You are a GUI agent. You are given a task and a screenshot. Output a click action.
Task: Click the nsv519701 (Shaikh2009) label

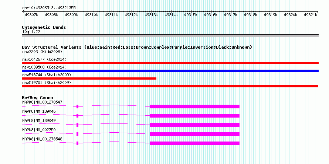tap(47, 83)
